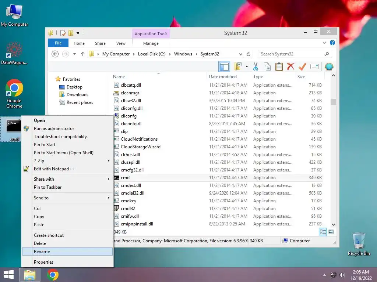
Task: Click the Forward navigation arrow
Action: [66, 54]
